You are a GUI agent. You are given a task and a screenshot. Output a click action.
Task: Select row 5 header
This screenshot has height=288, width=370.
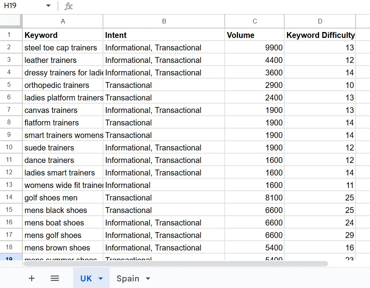[x=11, y=85]
